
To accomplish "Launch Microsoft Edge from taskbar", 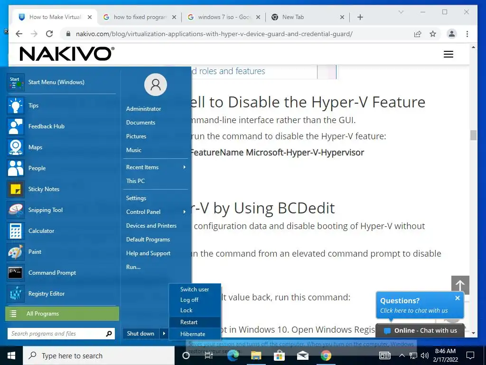I will pos(233,355).
